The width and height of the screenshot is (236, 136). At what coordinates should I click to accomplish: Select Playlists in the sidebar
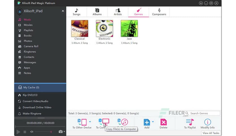(28, 30)
